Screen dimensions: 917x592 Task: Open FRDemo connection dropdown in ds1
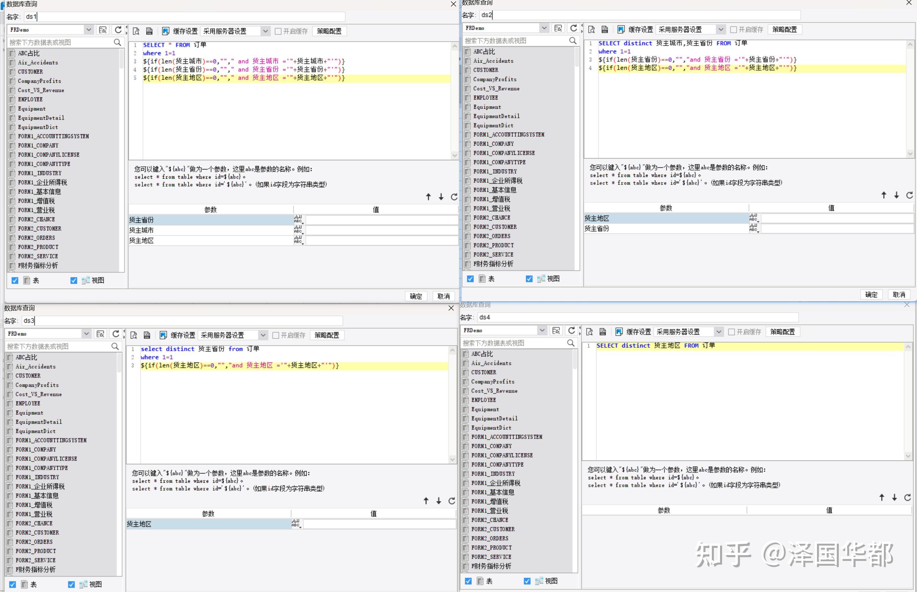click(x=88, y=30)
